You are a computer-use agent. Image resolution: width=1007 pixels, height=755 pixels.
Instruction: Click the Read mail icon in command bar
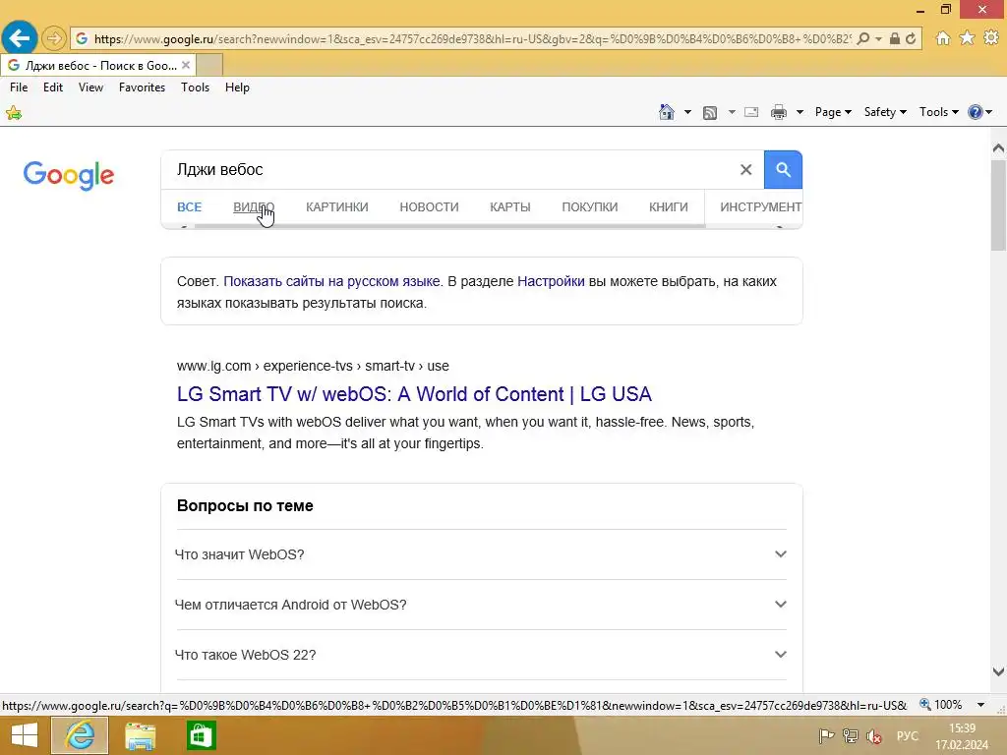[751, 112]
